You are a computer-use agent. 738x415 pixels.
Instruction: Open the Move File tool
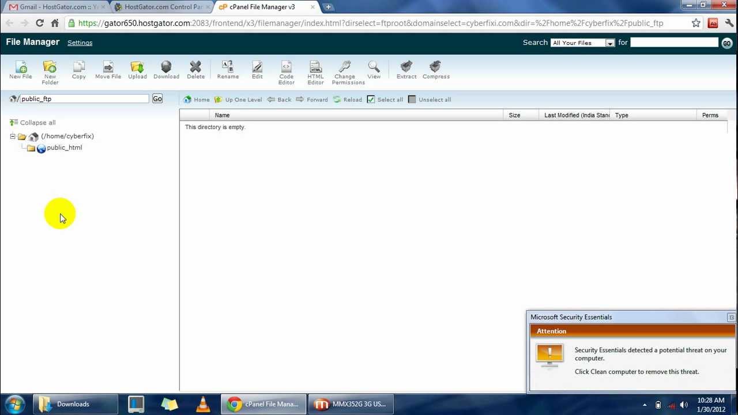click(108, 70)
